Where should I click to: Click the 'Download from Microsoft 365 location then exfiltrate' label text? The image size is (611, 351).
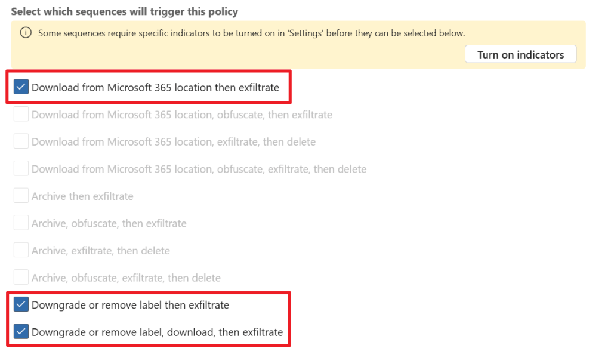tap(155, 88)
